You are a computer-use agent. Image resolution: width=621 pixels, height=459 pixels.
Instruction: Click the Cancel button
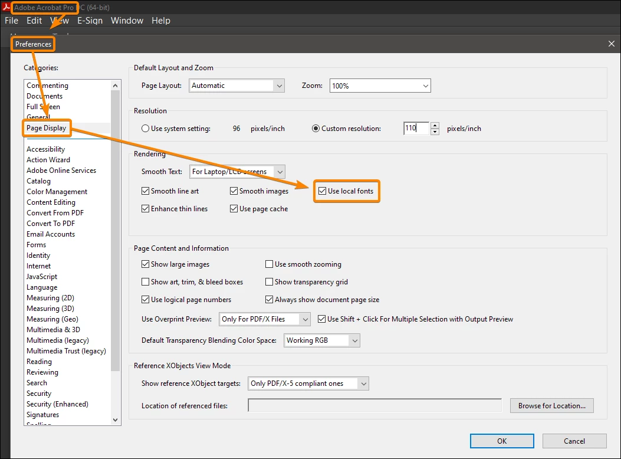(x=574, y=441)
